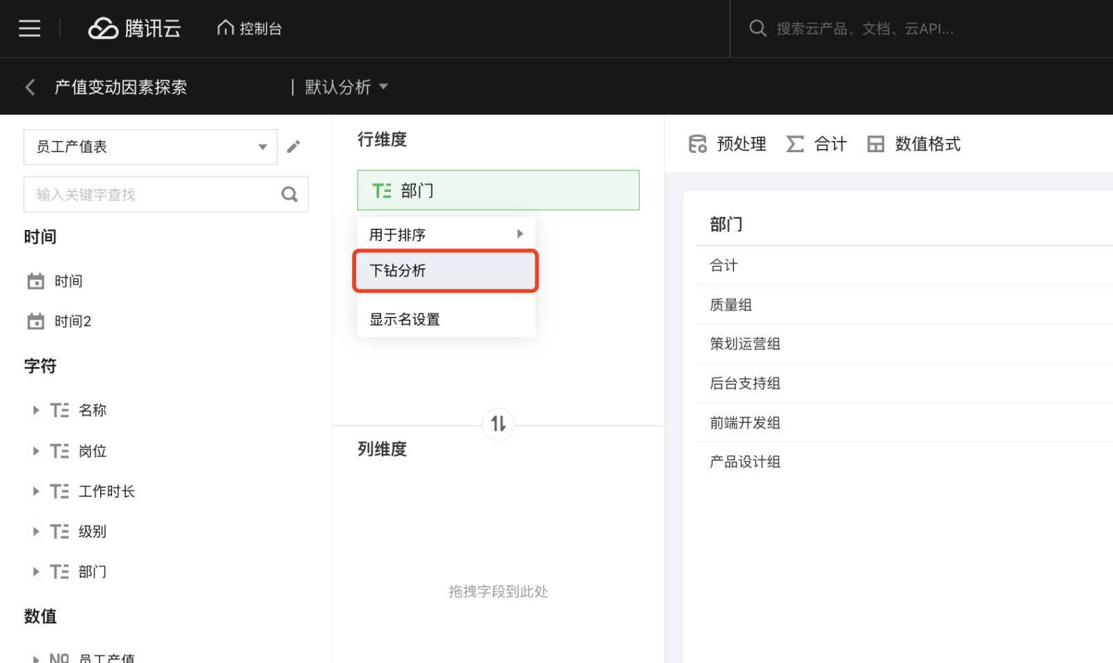Open the 用于排序 submenu

[x=445, y=234]
